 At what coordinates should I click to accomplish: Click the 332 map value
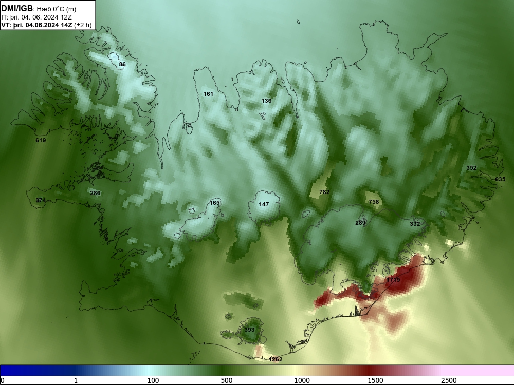[x=415, y=224]
